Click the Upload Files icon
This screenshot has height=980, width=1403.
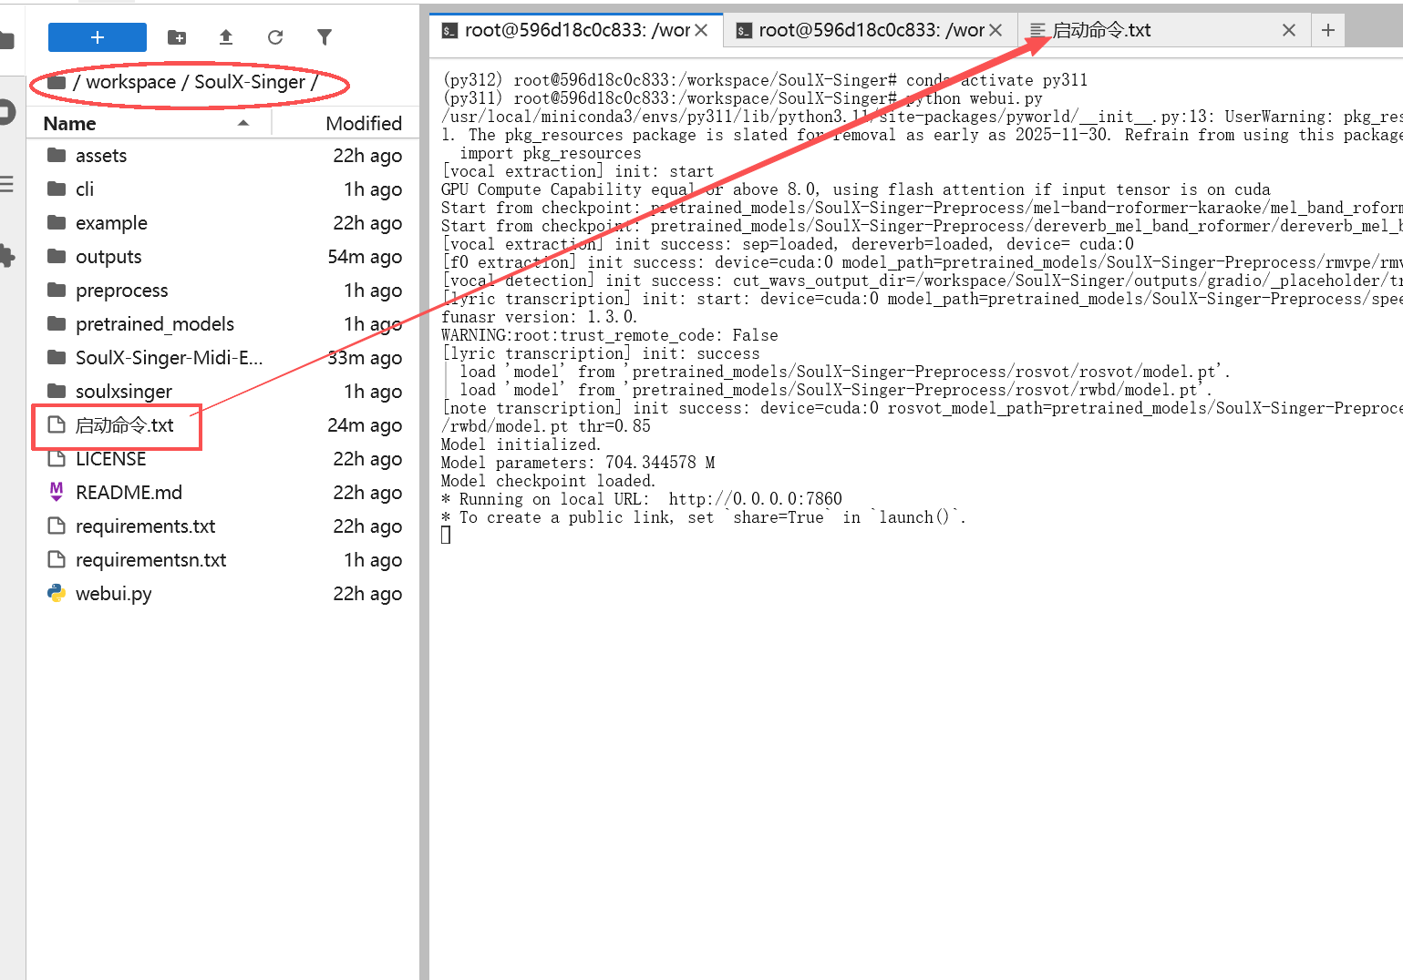pos(226,37)
